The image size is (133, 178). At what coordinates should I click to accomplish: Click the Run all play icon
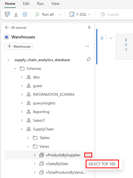point(38,15)
